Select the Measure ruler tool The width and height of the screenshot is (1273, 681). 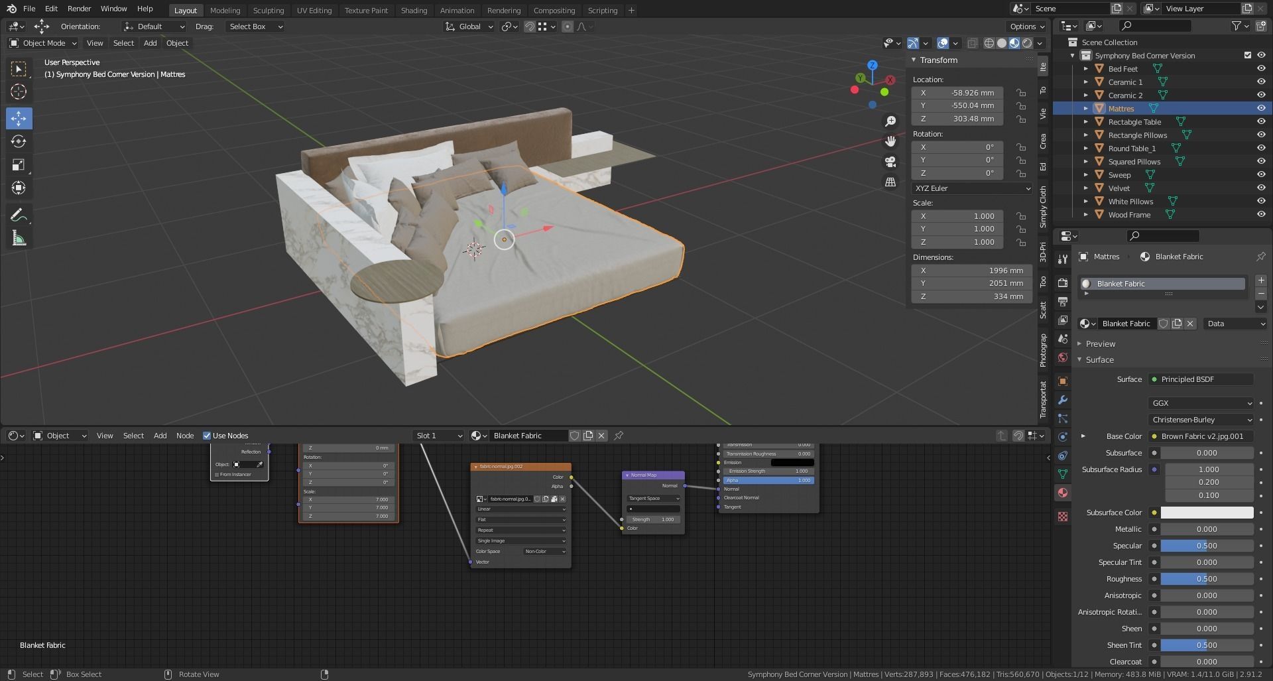pyautogui.click(x=19, y=238)
